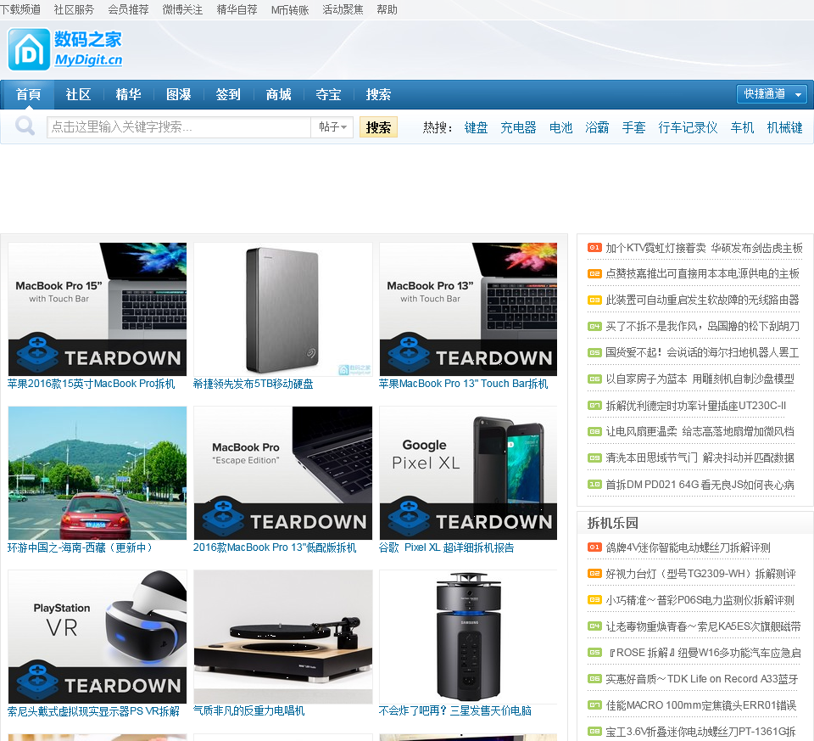Viewport: 814px width, 741px height.
Task: Open news item 拆解优利德定时功率计里插座UT230C-II
Action: click(x=695, y=406)
